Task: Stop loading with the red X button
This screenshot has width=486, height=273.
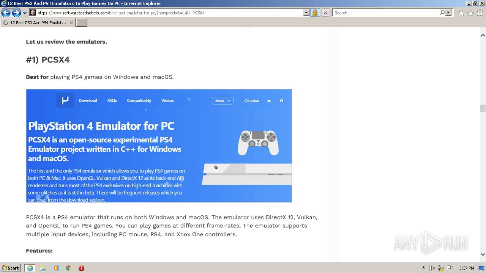Action: (x=325, y=13)
